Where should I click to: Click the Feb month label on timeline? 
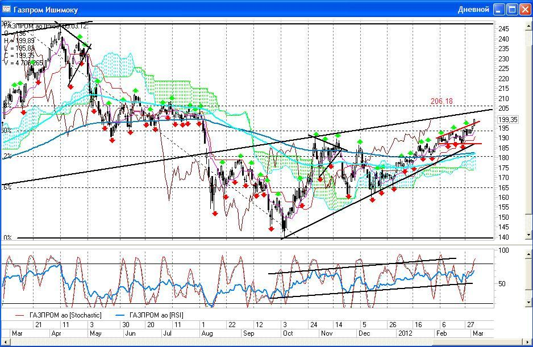442,333
